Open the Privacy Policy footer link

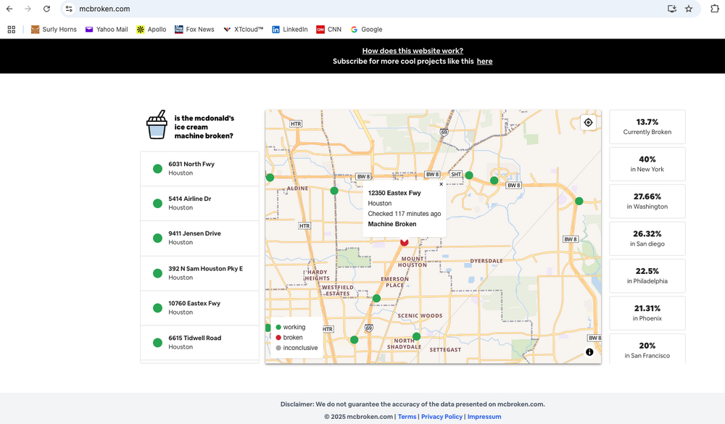coord(442,417)
